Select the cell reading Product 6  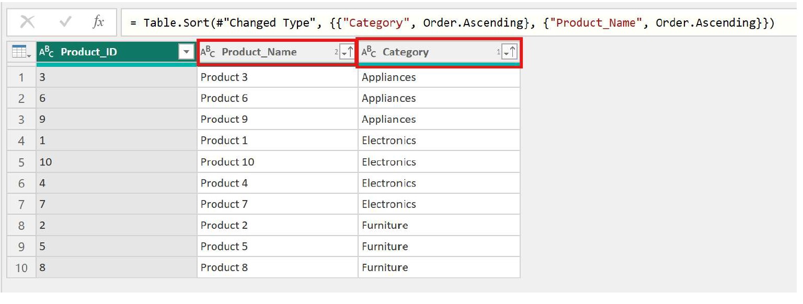(278, 98)
